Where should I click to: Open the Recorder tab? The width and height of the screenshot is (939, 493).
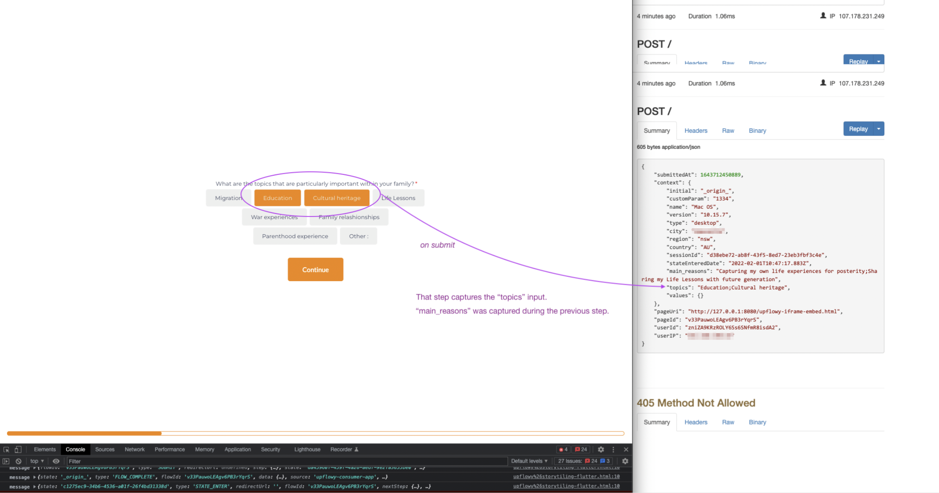coord(344,449)
